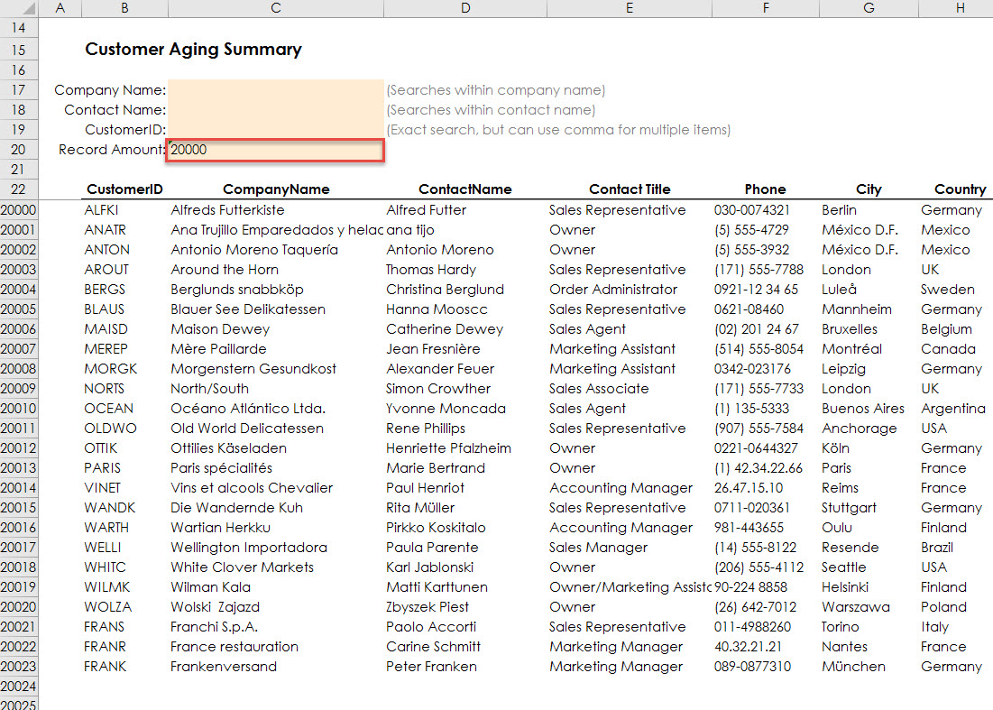Select row 20010 header
The height and width of the screenshot is (710, 993).
(x=19, y=409)
